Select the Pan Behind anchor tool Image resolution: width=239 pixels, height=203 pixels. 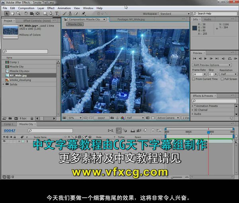pyautogui.click(x=38, y=14)
